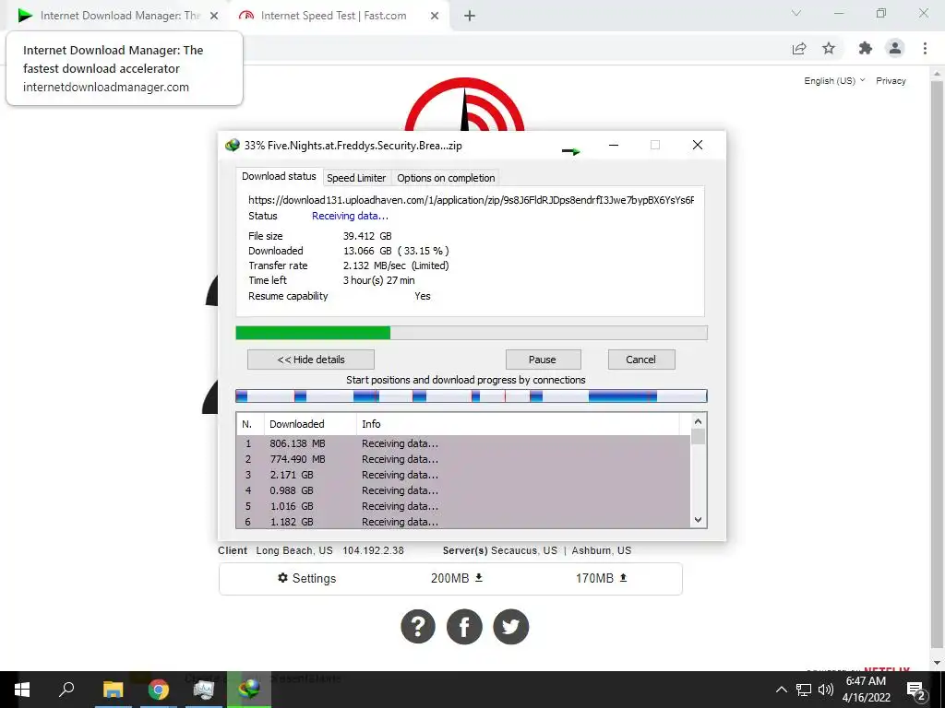Open the Windows Start menu

22,690
